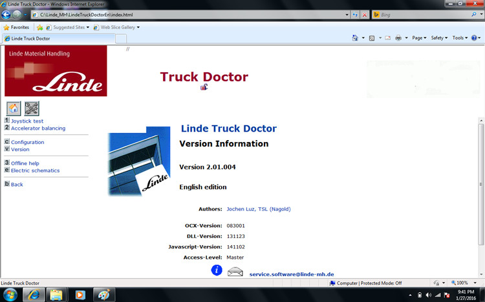Open the Accelerator balancing link

pos(38,128)
